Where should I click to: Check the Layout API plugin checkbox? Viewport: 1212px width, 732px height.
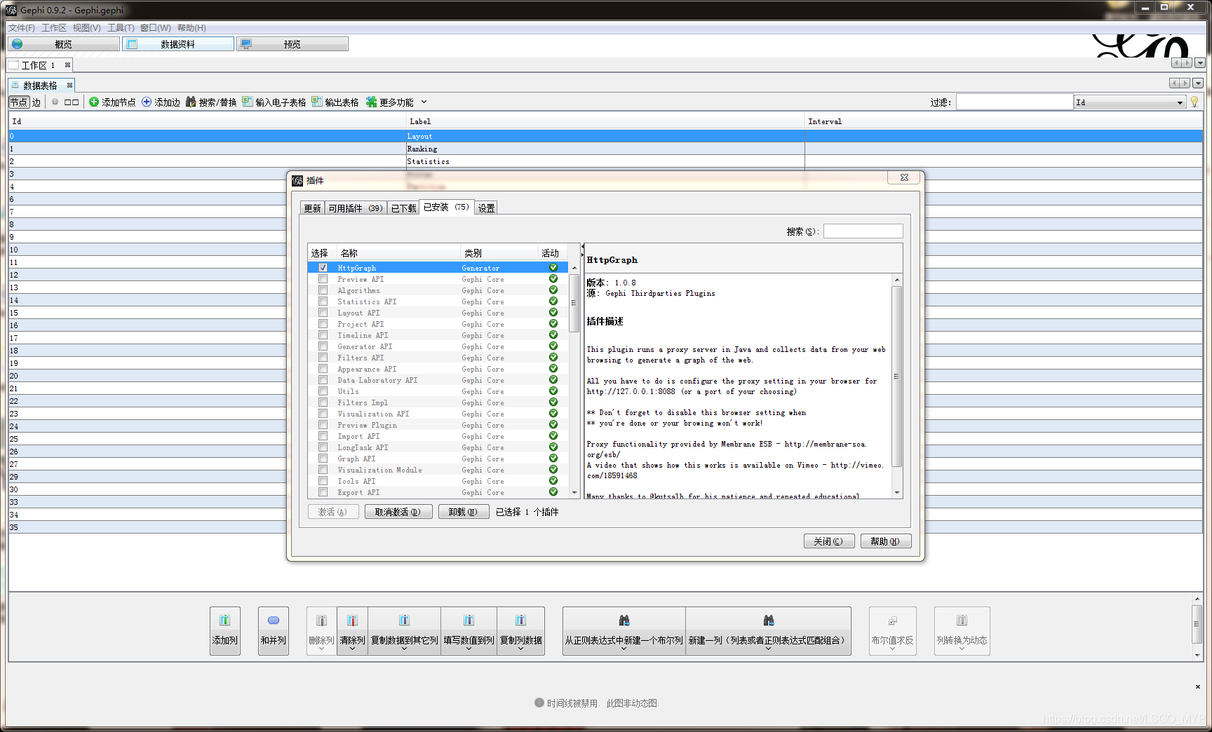point(323,313)
